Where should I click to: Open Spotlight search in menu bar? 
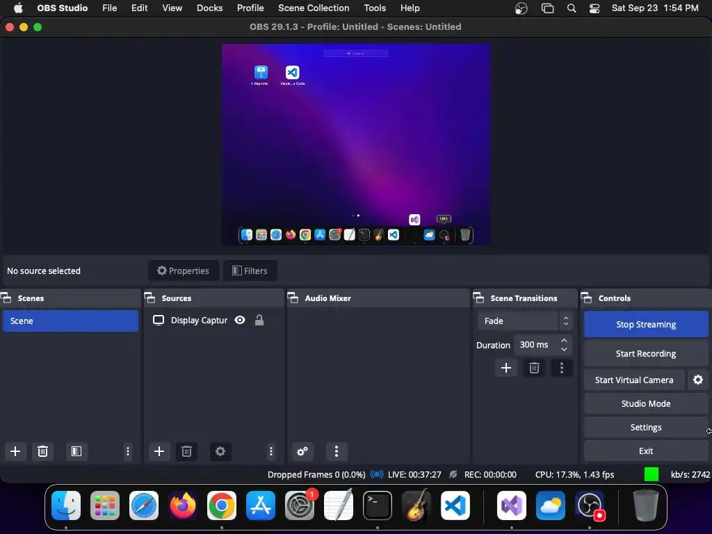(572, 8)
